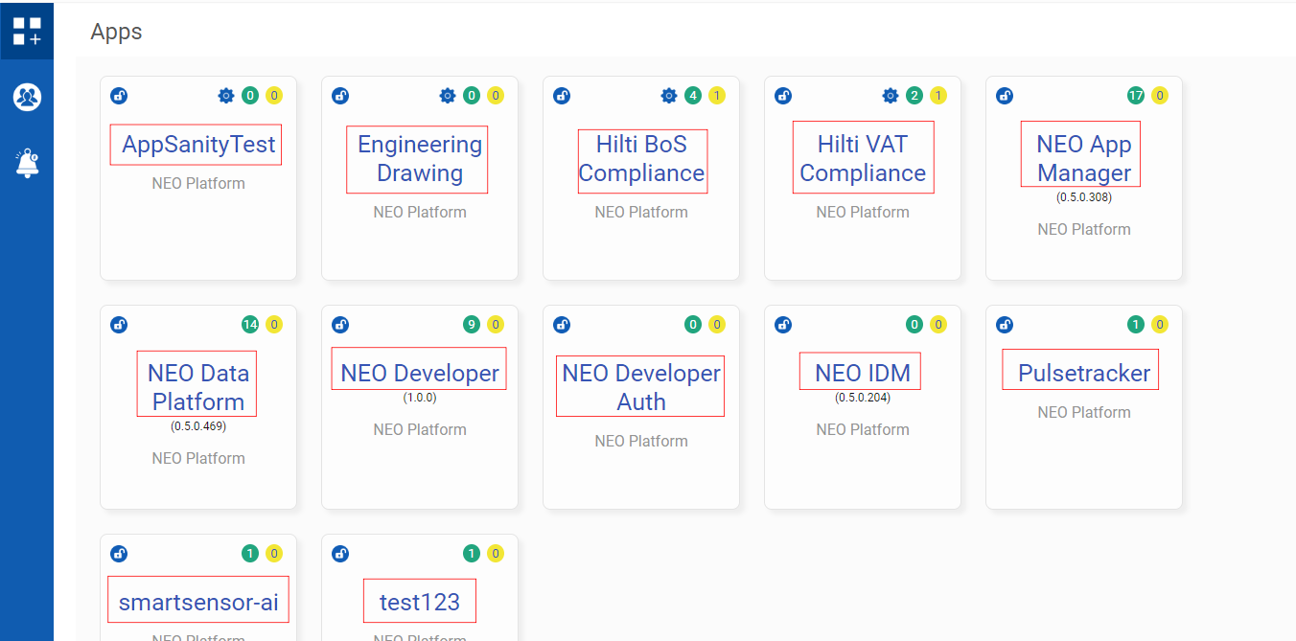Click green 14 badge on NEO Data Platform

250,325
